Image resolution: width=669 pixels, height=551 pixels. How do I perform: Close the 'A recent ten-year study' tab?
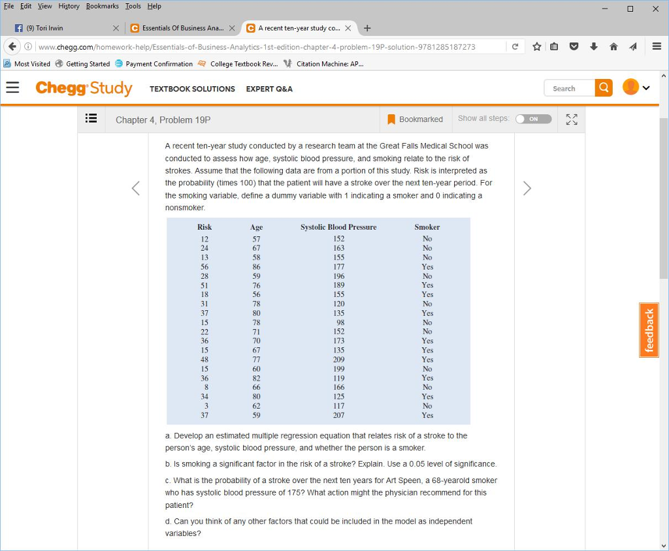[348, 28]
